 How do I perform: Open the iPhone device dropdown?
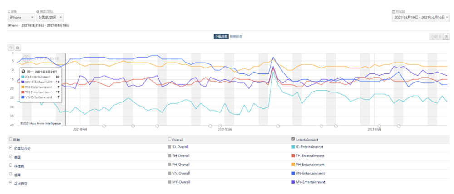(x=21, y=17)
